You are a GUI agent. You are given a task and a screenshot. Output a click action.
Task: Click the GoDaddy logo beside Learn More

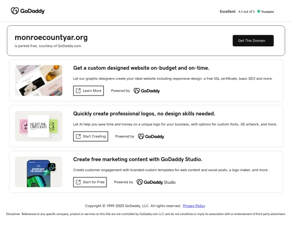[146, 91]
